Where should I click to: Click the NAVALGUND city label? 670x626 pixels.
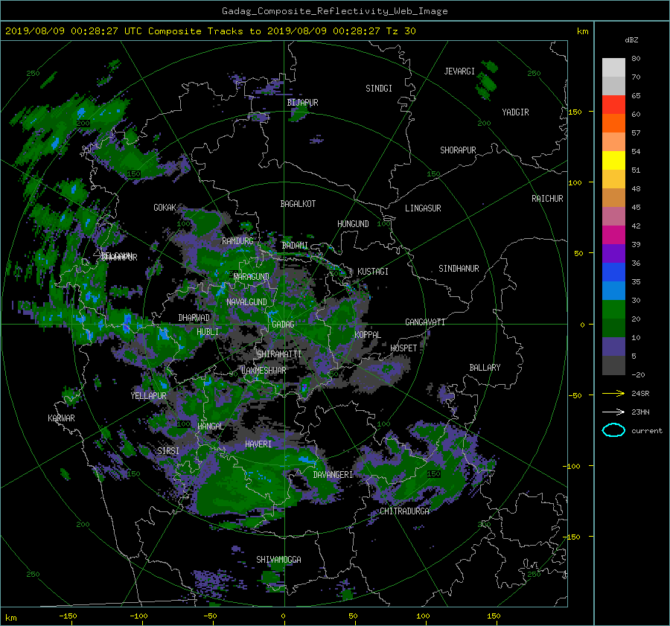point(246,302)
